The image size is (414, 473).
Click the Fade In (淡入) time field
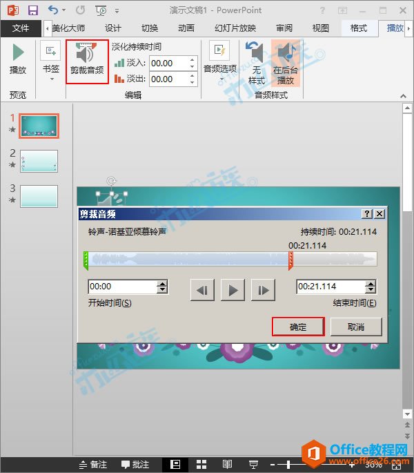pyautogui.click(x=169, y=64)
